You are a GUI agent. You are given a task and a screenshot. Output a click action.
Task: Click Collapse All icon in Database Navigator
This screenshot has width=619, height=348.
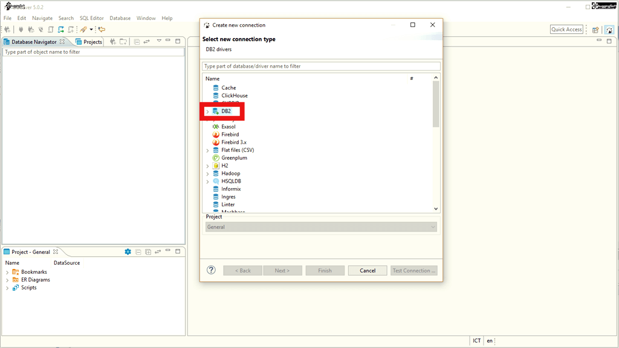pos(137,42)
